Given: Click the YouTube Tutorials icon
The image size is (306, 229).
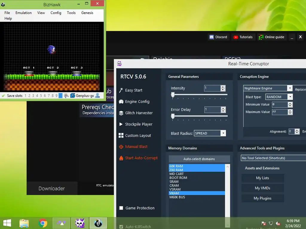Looking at the screenshot, I should [x=235, y=37].
